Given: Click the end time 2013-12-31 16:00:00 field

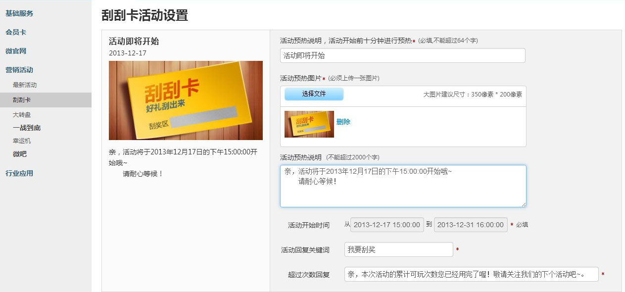Looking at the screenshot, I should (x=471, y=225).
